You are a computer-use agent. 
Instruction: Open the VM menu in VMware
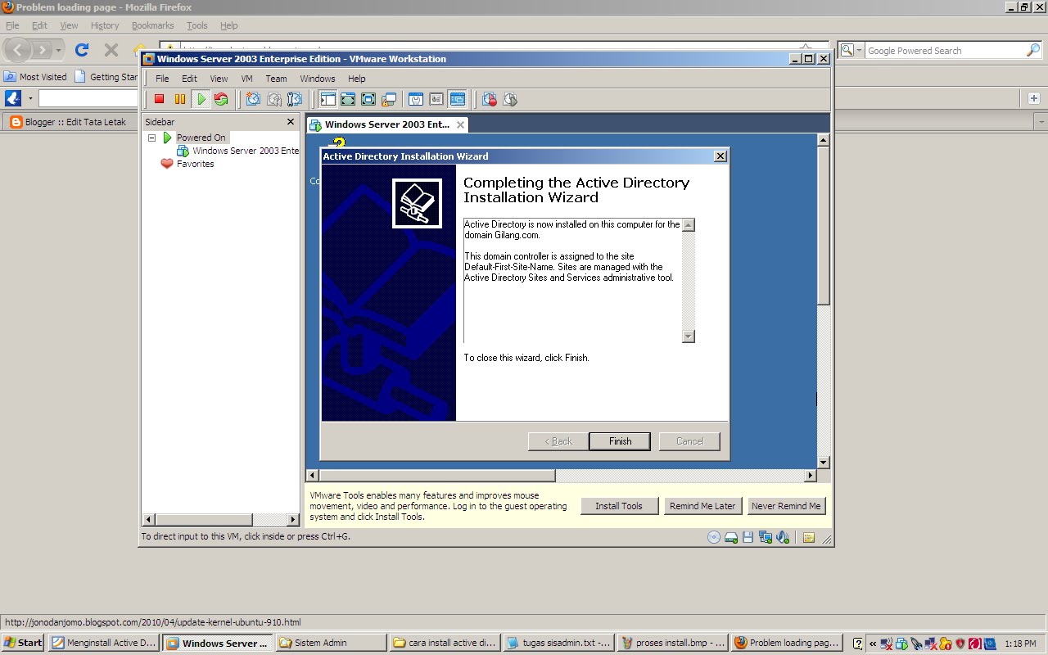(246, 79)
